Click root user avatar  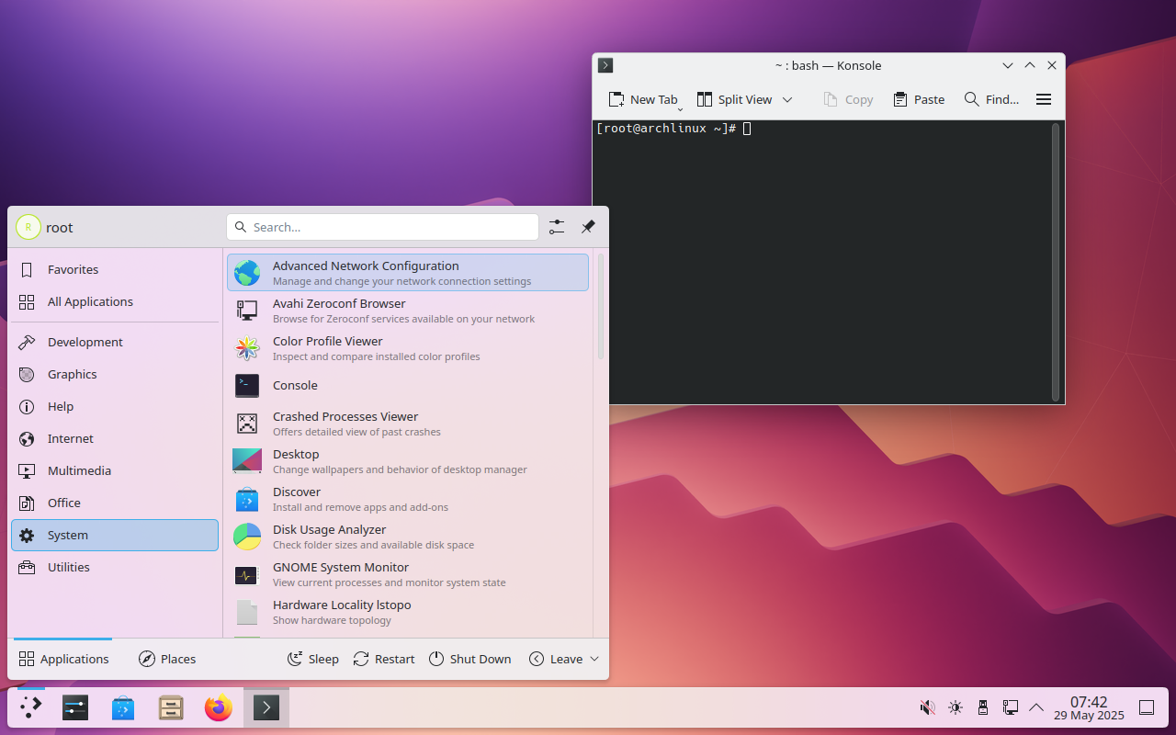pos(28,227)
